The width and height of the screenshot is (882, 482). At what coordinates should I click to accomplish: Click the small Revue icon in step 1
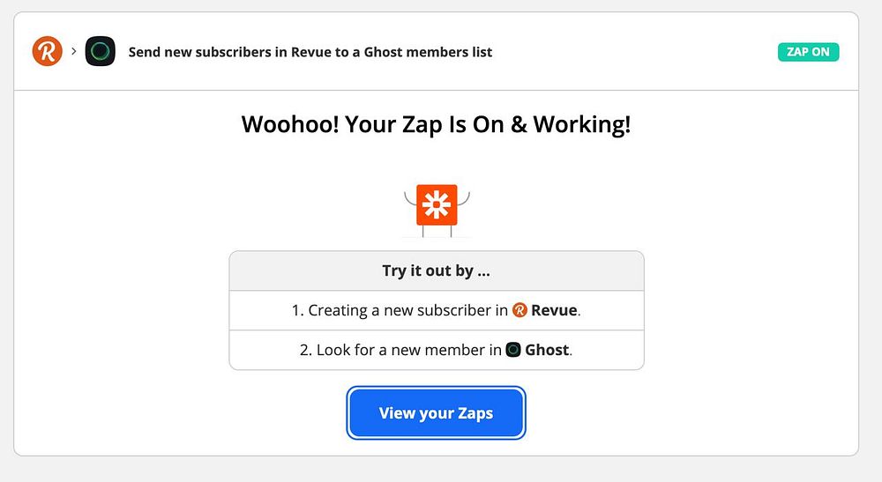[x=519, y=310]
